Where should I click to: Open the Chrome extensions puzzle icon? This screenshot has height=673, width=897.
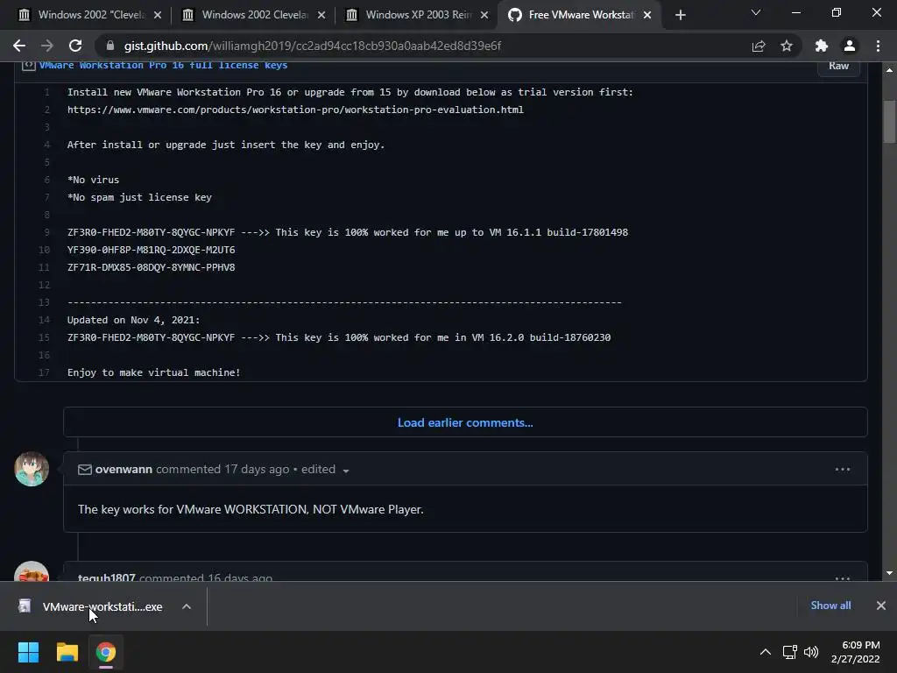coord(822,46)
